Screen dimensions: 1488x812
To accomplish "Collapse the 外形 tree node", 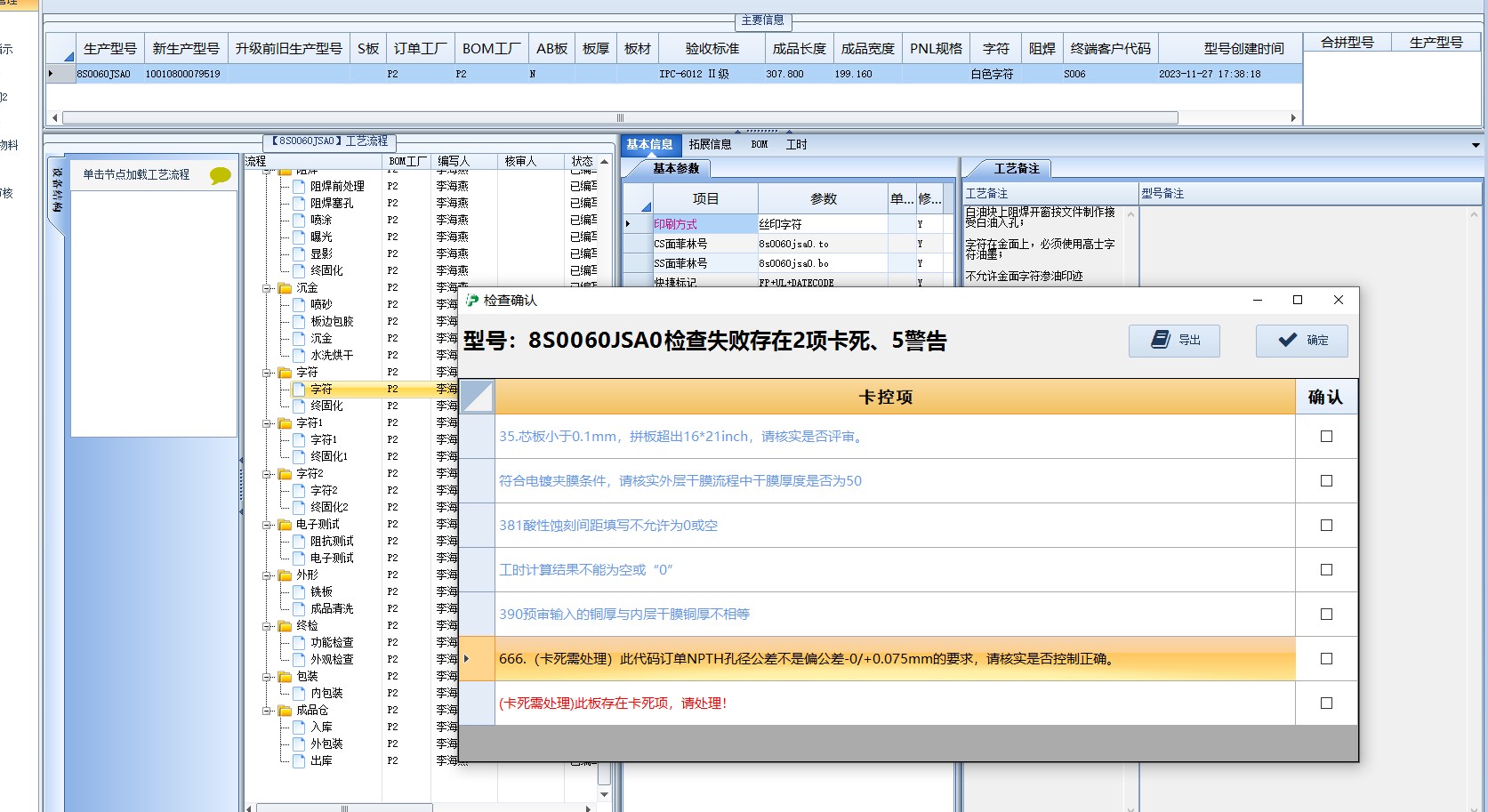I will point(267,575).
